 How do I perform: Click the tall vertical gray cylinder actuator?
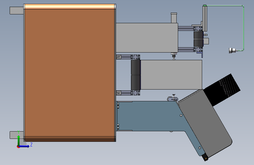[205, 18]
